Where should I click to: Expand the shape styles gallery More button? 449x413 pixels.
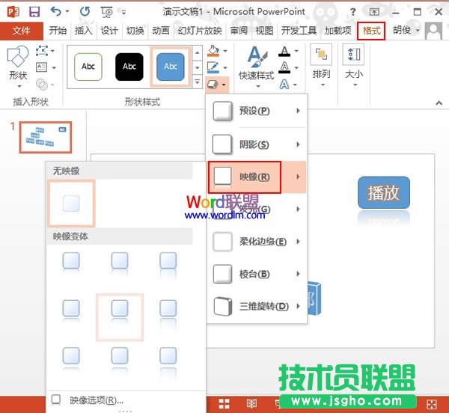(198, 82)
